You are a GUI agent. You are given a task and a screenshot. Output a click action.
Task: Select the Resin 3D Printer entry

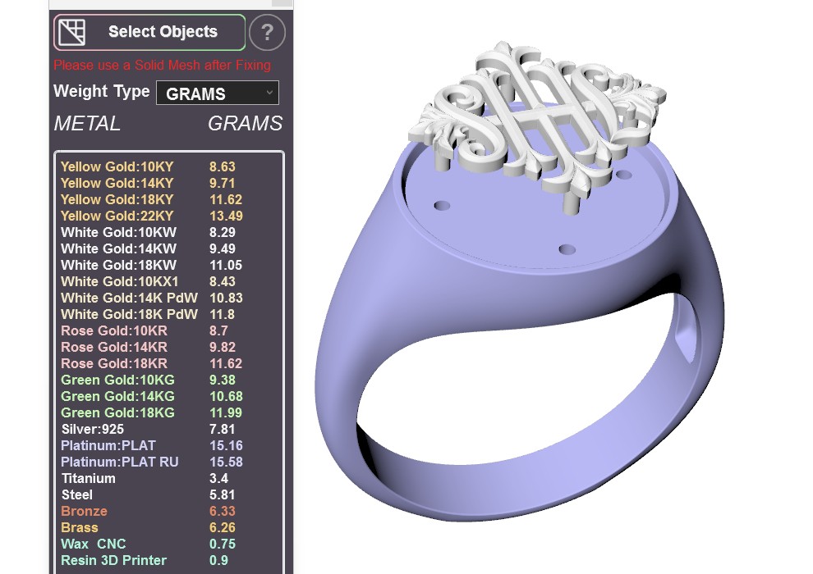tap(169, 561)
